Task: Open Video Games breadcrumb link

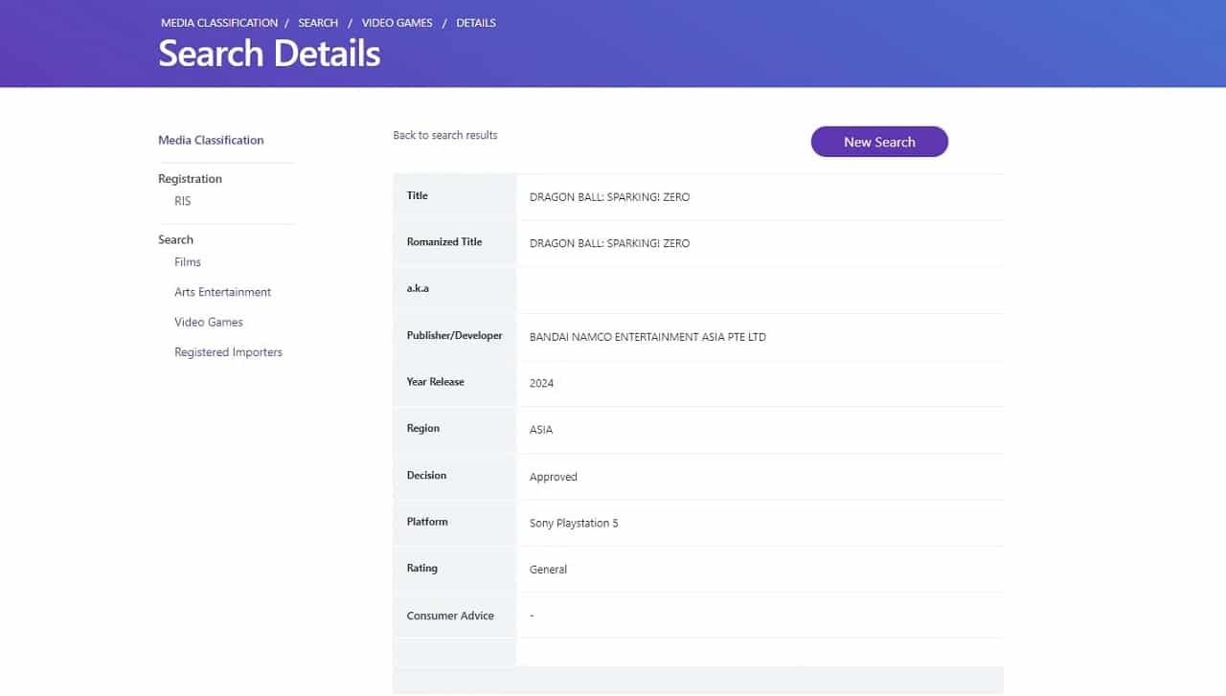Action: pyautogui.click(x=397, y=22)
